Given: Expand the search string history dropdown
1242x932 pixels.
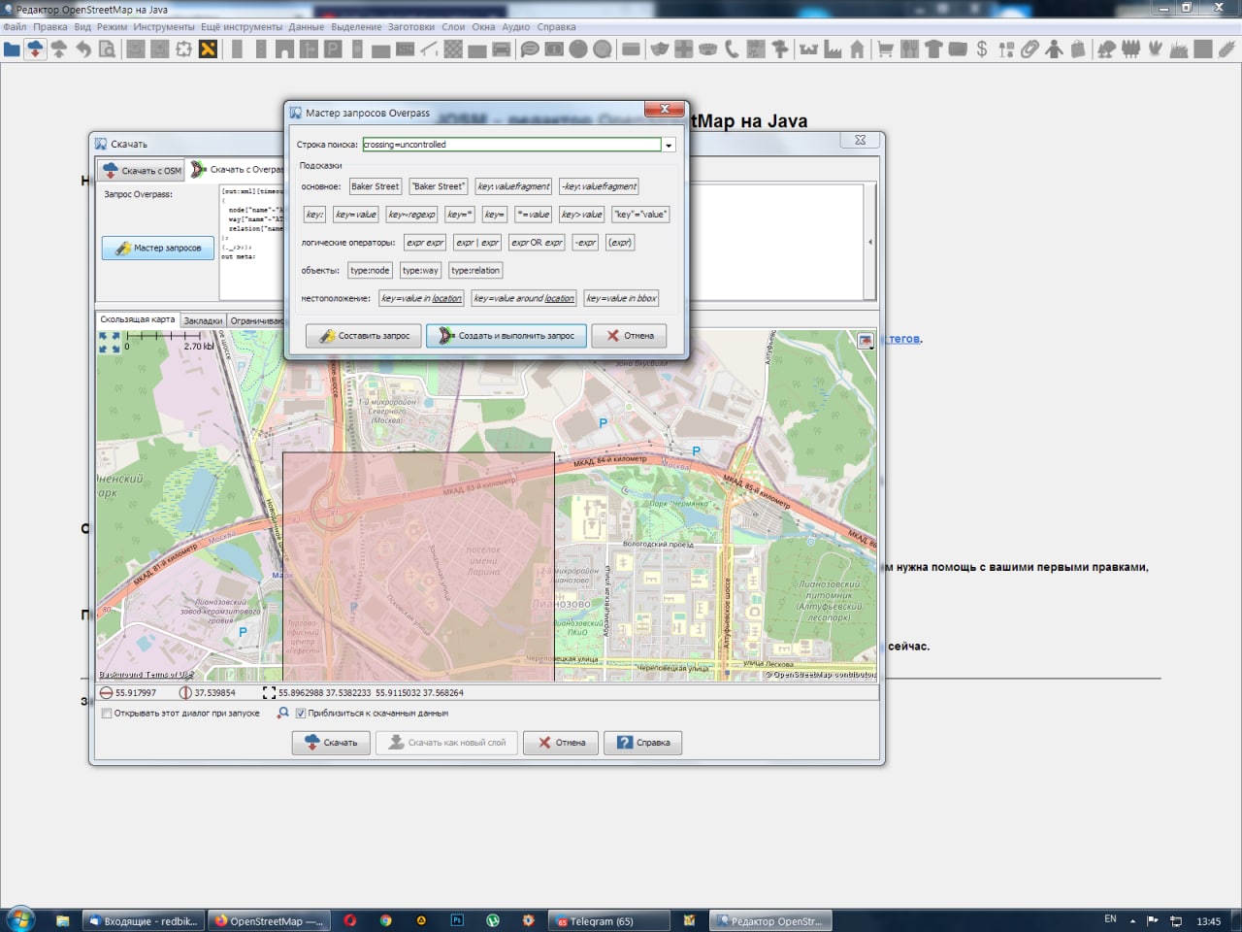Looking at the screenshot, I should click(x=669, y=145).
